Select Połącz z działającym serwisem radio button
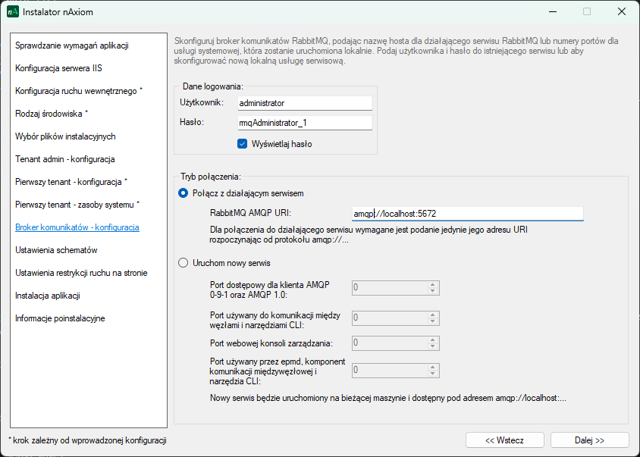The width and height of the screenshot is (640, 457). pyautogui.click(x=183, y=193)
